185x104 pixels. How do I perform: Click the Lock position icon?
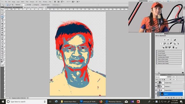coord(162,80)
